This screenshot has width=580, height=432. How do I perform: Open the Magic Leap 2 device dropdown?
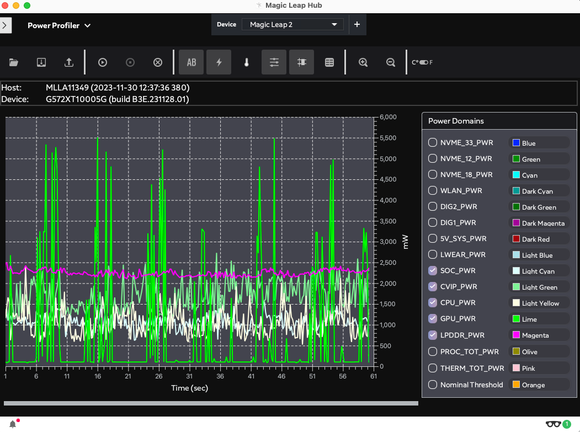(x=292, y=24)
